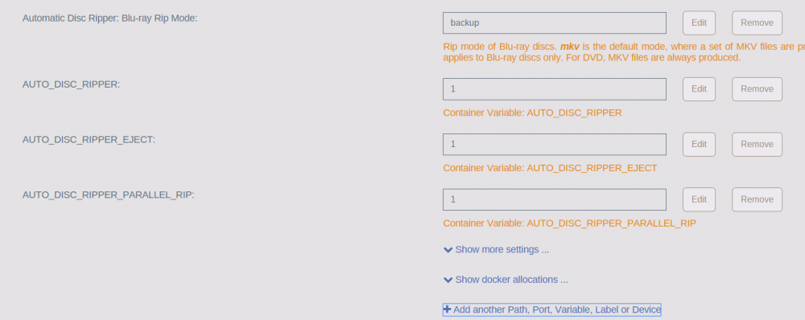Remove the Blu-ray Rip Mode setting
Screen dimensions: 805x320
(757, 23)
